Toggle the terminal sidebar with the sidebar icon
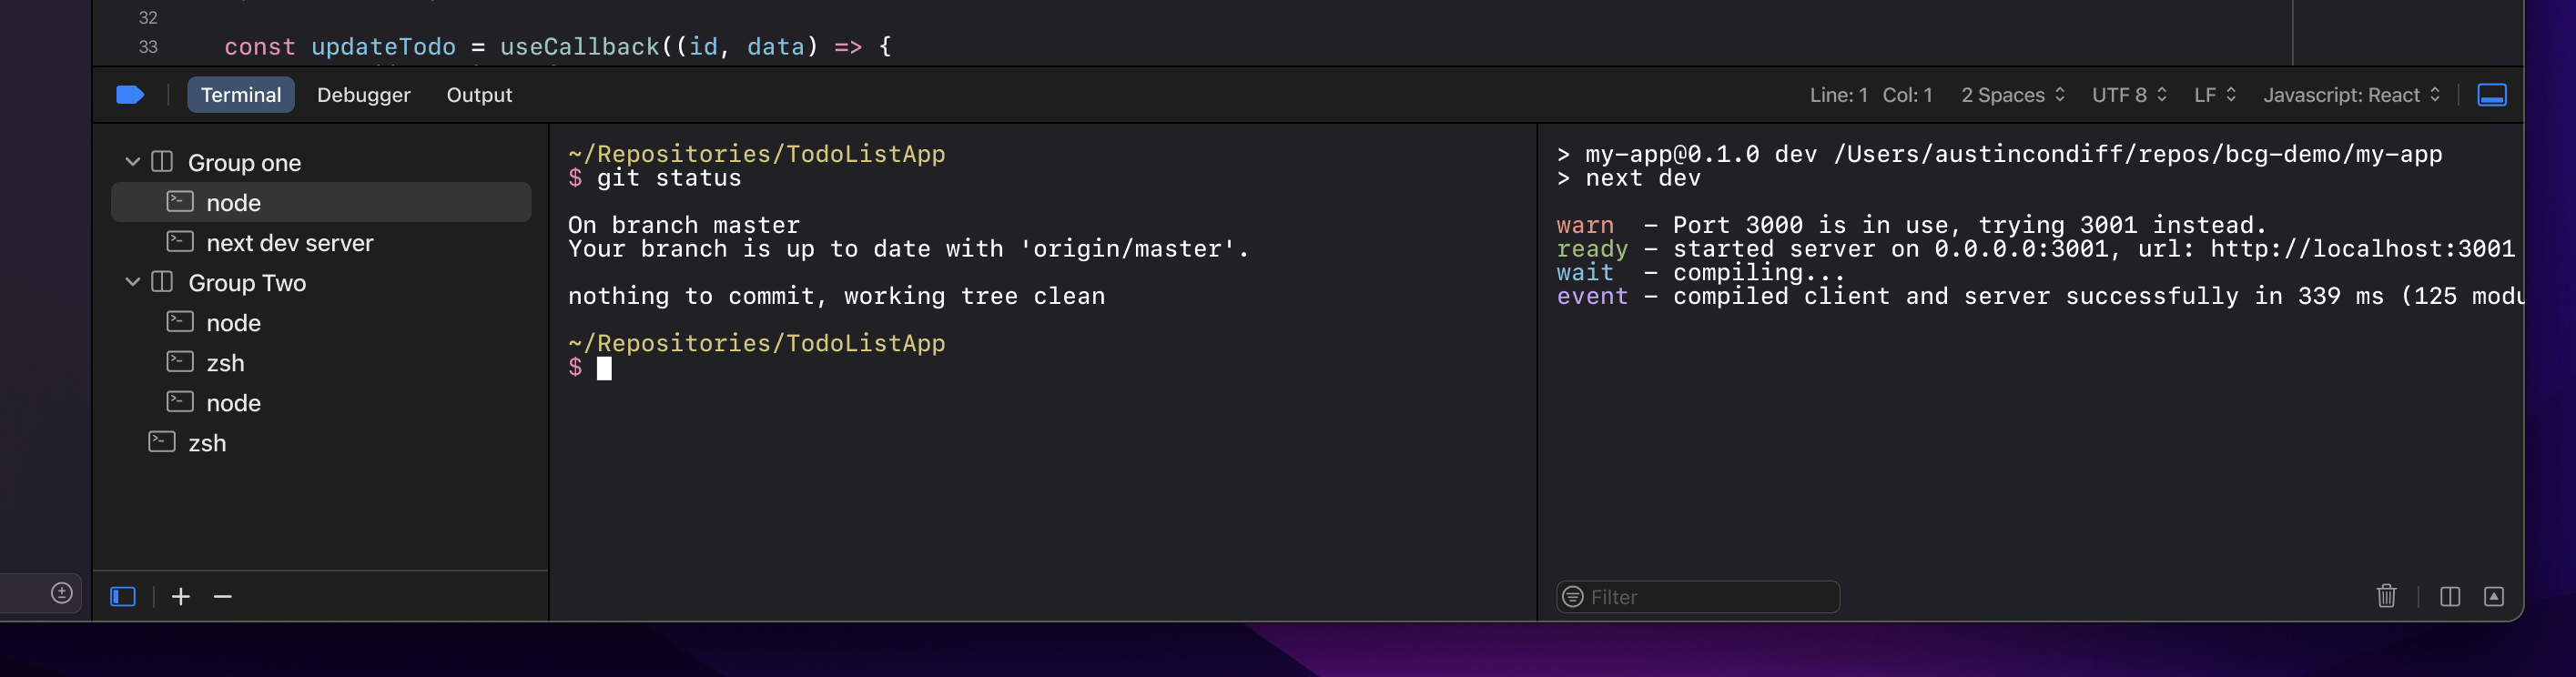The image size is (2576, 677). coord(122,596)
